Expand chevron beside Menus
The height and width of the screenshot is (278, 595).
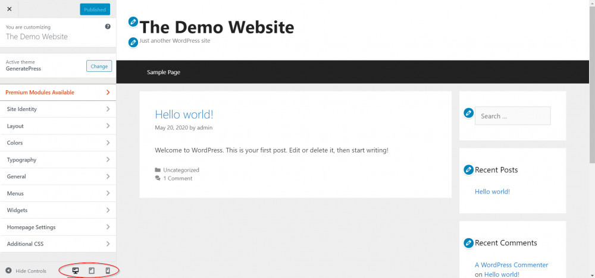108,193
